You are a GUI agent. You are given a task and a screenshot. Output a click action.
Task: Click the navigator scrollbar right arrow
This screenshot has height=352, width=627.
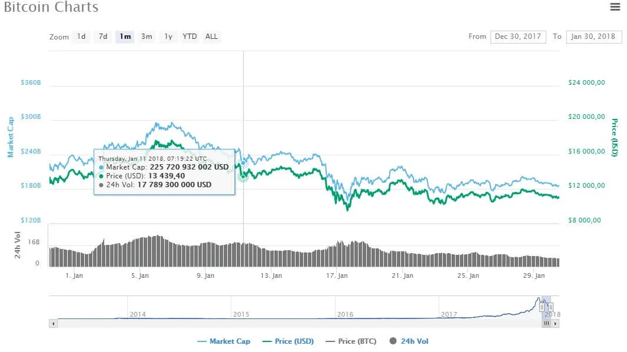[556, 323]
